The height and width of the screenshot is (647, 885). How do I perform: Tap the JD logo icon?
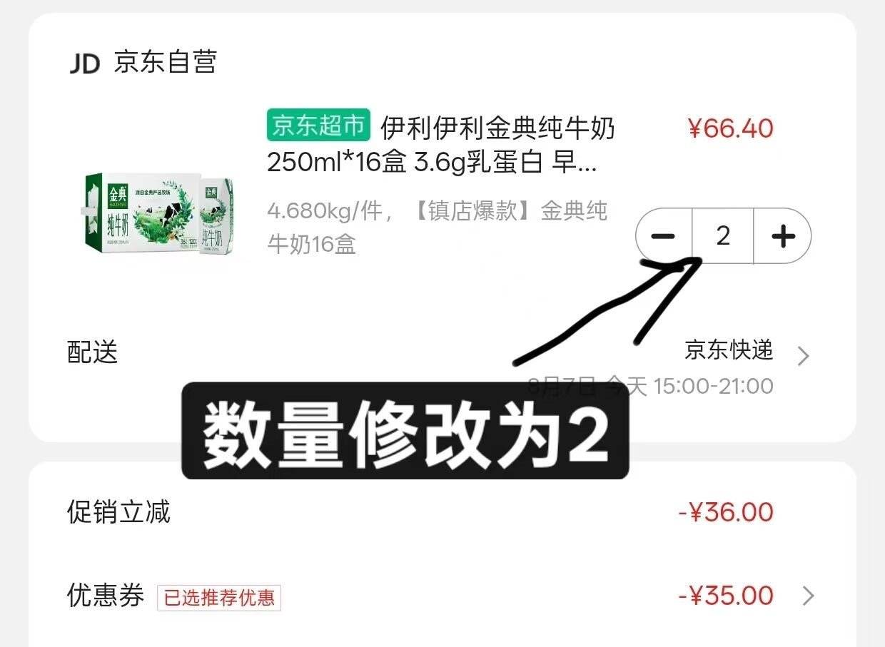point(84,63)
